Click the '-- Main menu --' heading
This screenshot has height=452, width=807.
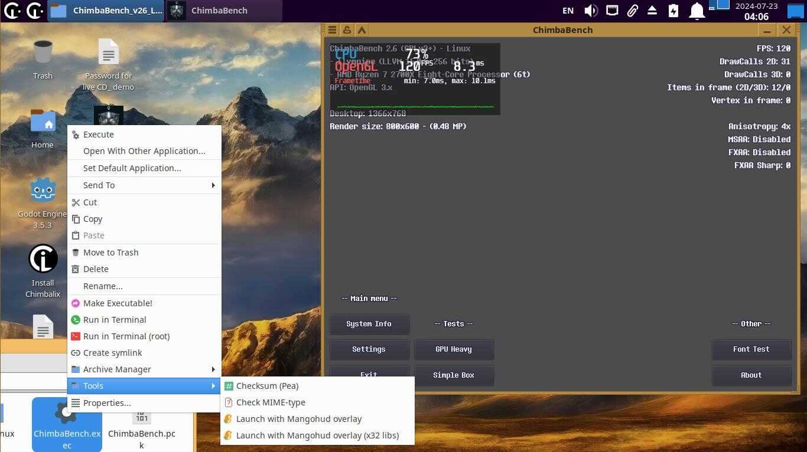coord(369,299)
